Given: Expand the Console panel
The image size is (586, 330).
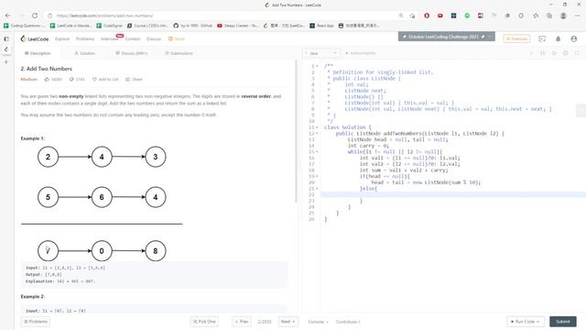Looking at the screenshot, I should pyautogui.click(x=318, y=322).
